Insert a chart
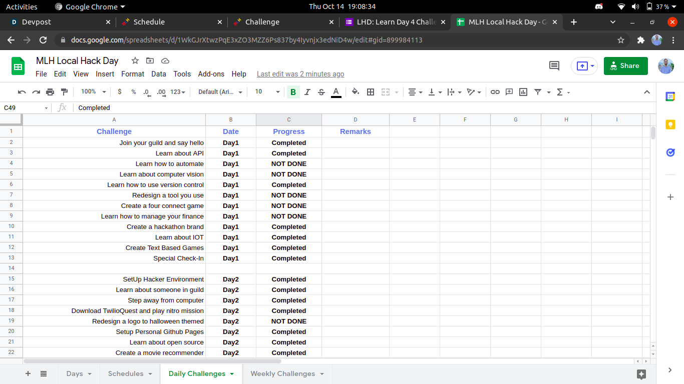Viewport: 684px width, 384px height. (523, 92)
